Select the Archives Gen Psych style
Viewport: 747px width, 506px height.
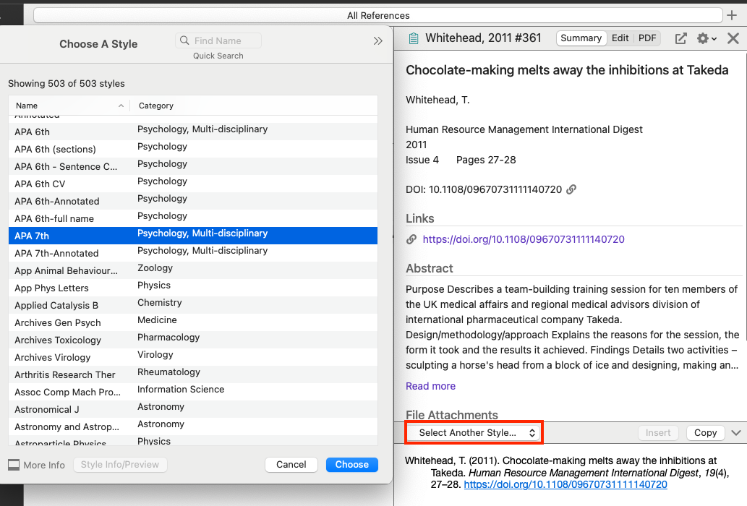pos(193,322)
